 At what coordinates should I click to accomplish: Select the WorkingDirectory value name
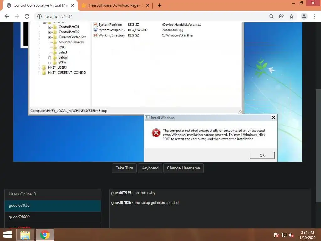[112, 35]
